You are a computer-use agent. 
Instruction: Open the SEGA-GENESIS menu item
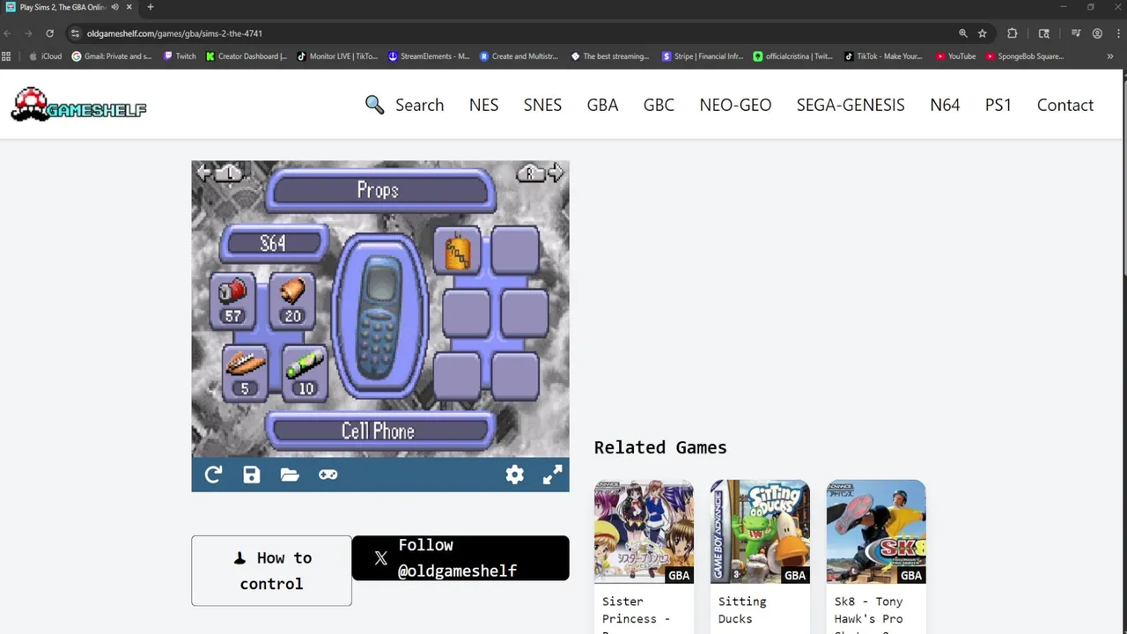click(851, 105)
